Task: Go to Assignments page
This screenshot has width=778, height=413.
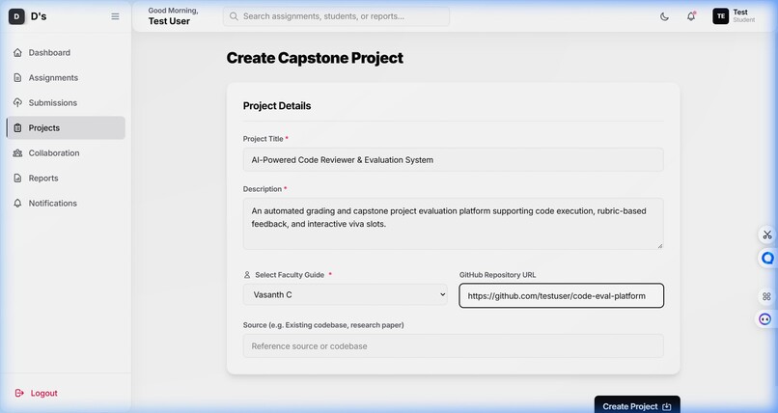Action: click(66, 78)
